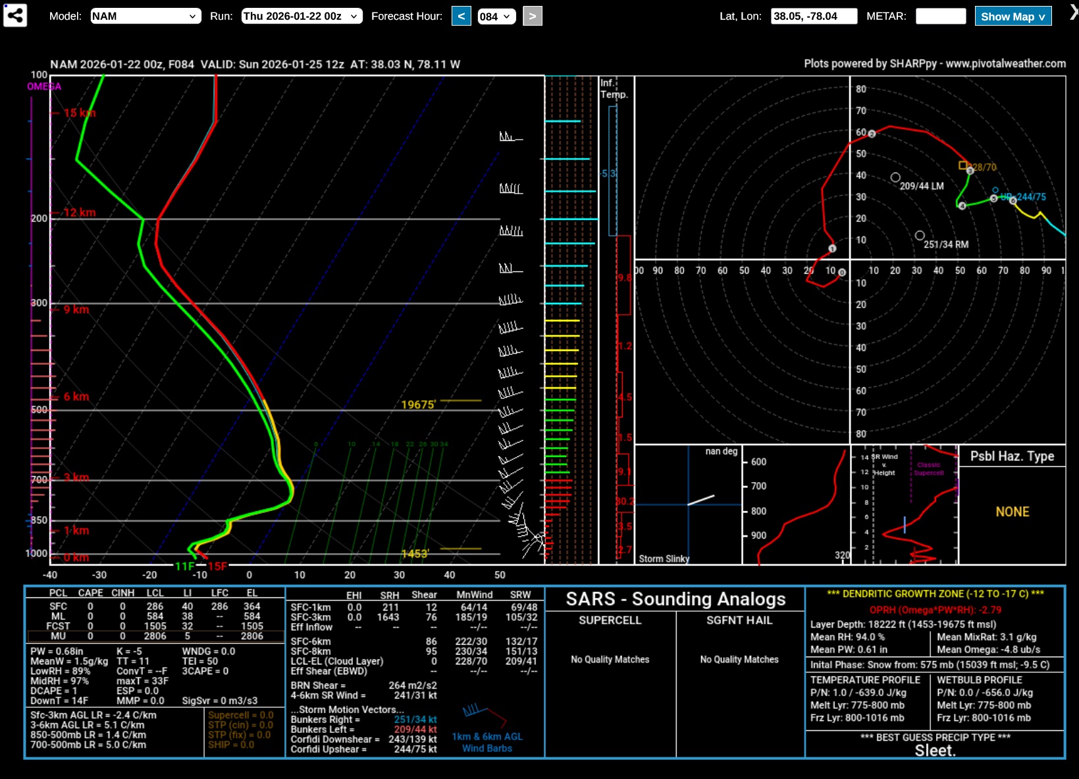Click the SARS - Sounding Analogs heading
This screenshot has height=779, width=1079.
675,599
